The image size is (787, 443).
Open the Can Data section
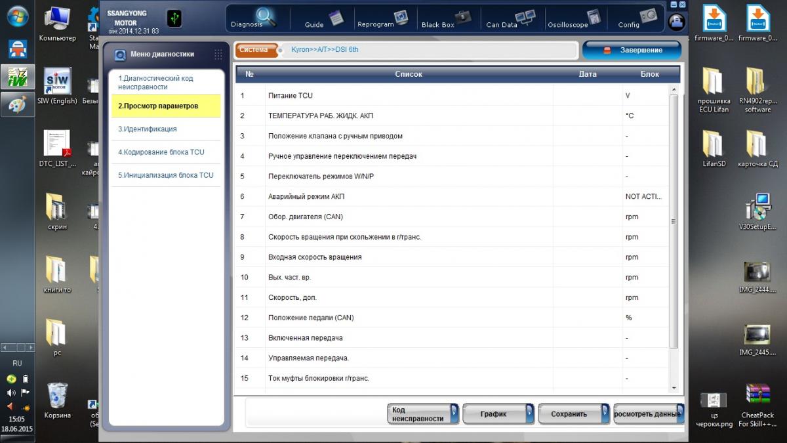pos(510,19)
